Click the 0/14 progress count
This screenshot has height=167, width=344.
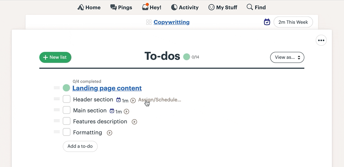(195, 57)
